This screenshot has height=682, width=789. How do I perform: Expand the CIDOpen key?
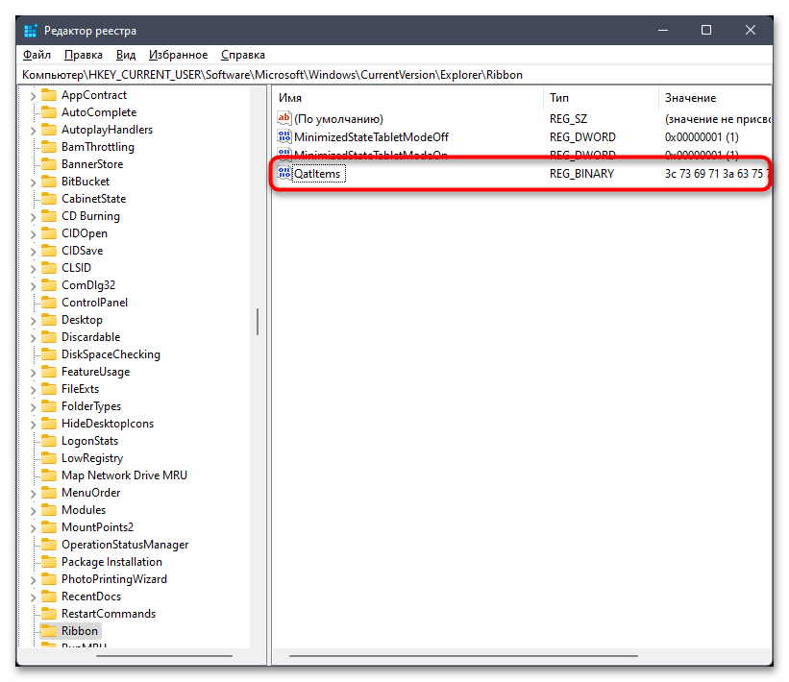[34, 233]
